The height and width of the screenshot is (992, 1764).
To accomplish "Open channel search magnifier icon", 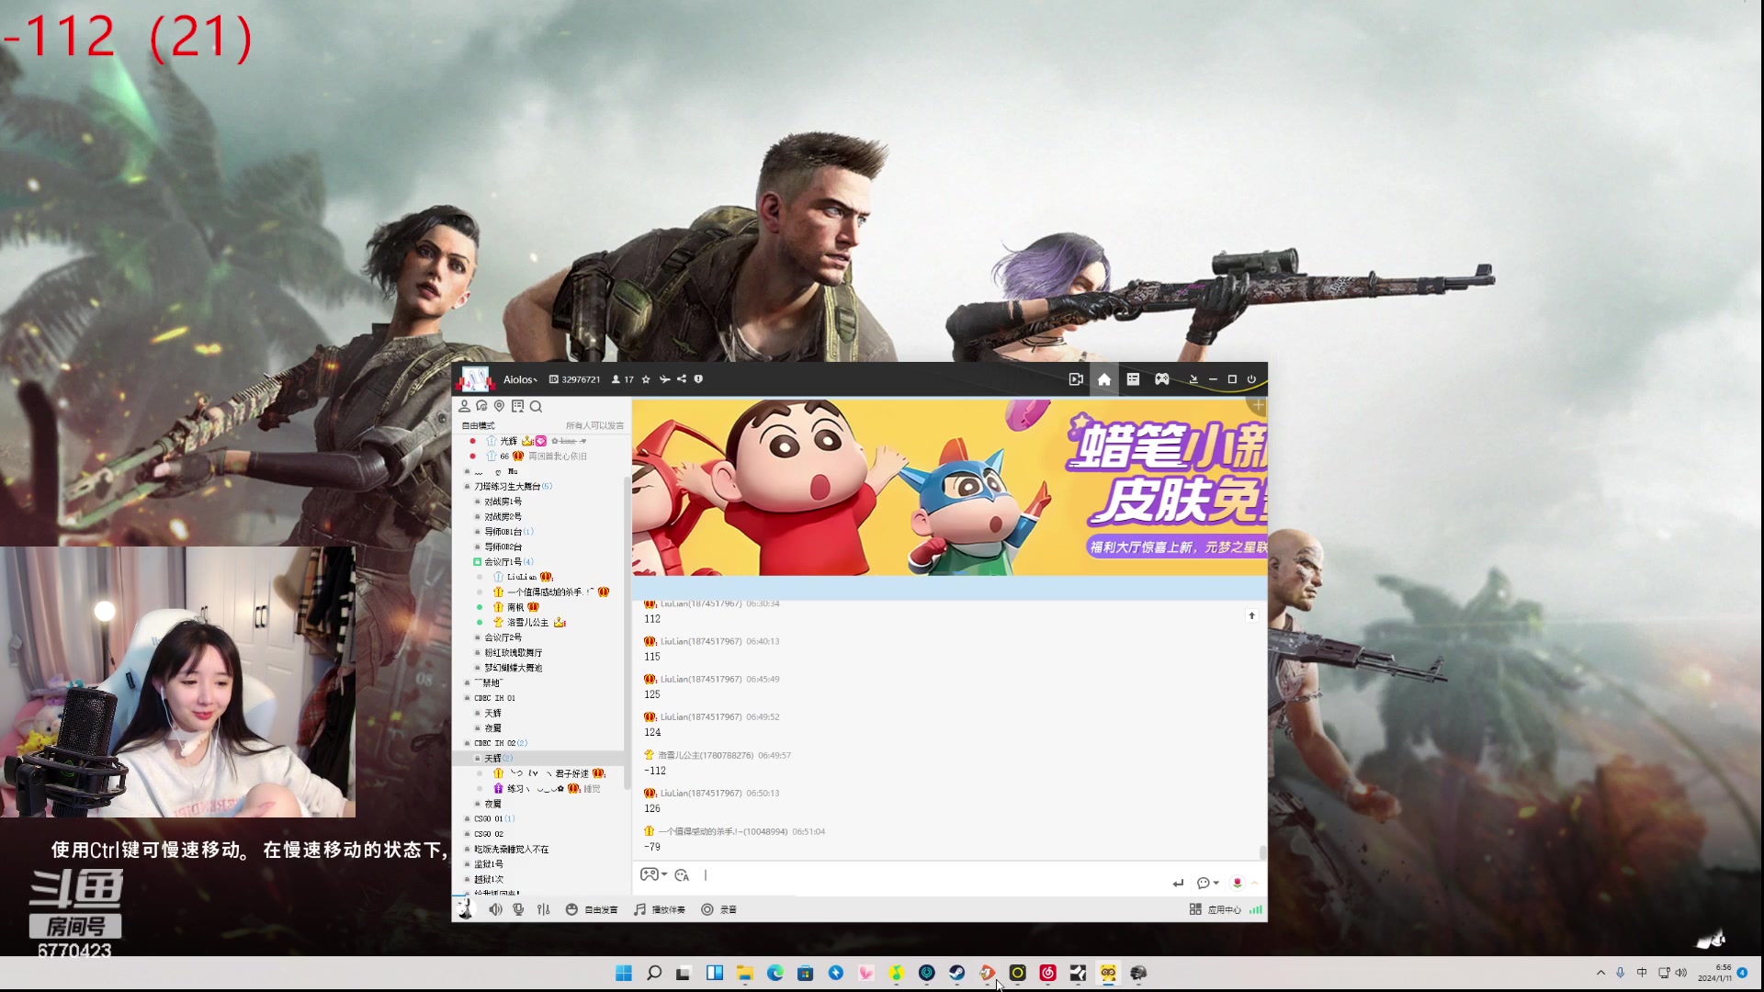I will [x=536, y=406].
